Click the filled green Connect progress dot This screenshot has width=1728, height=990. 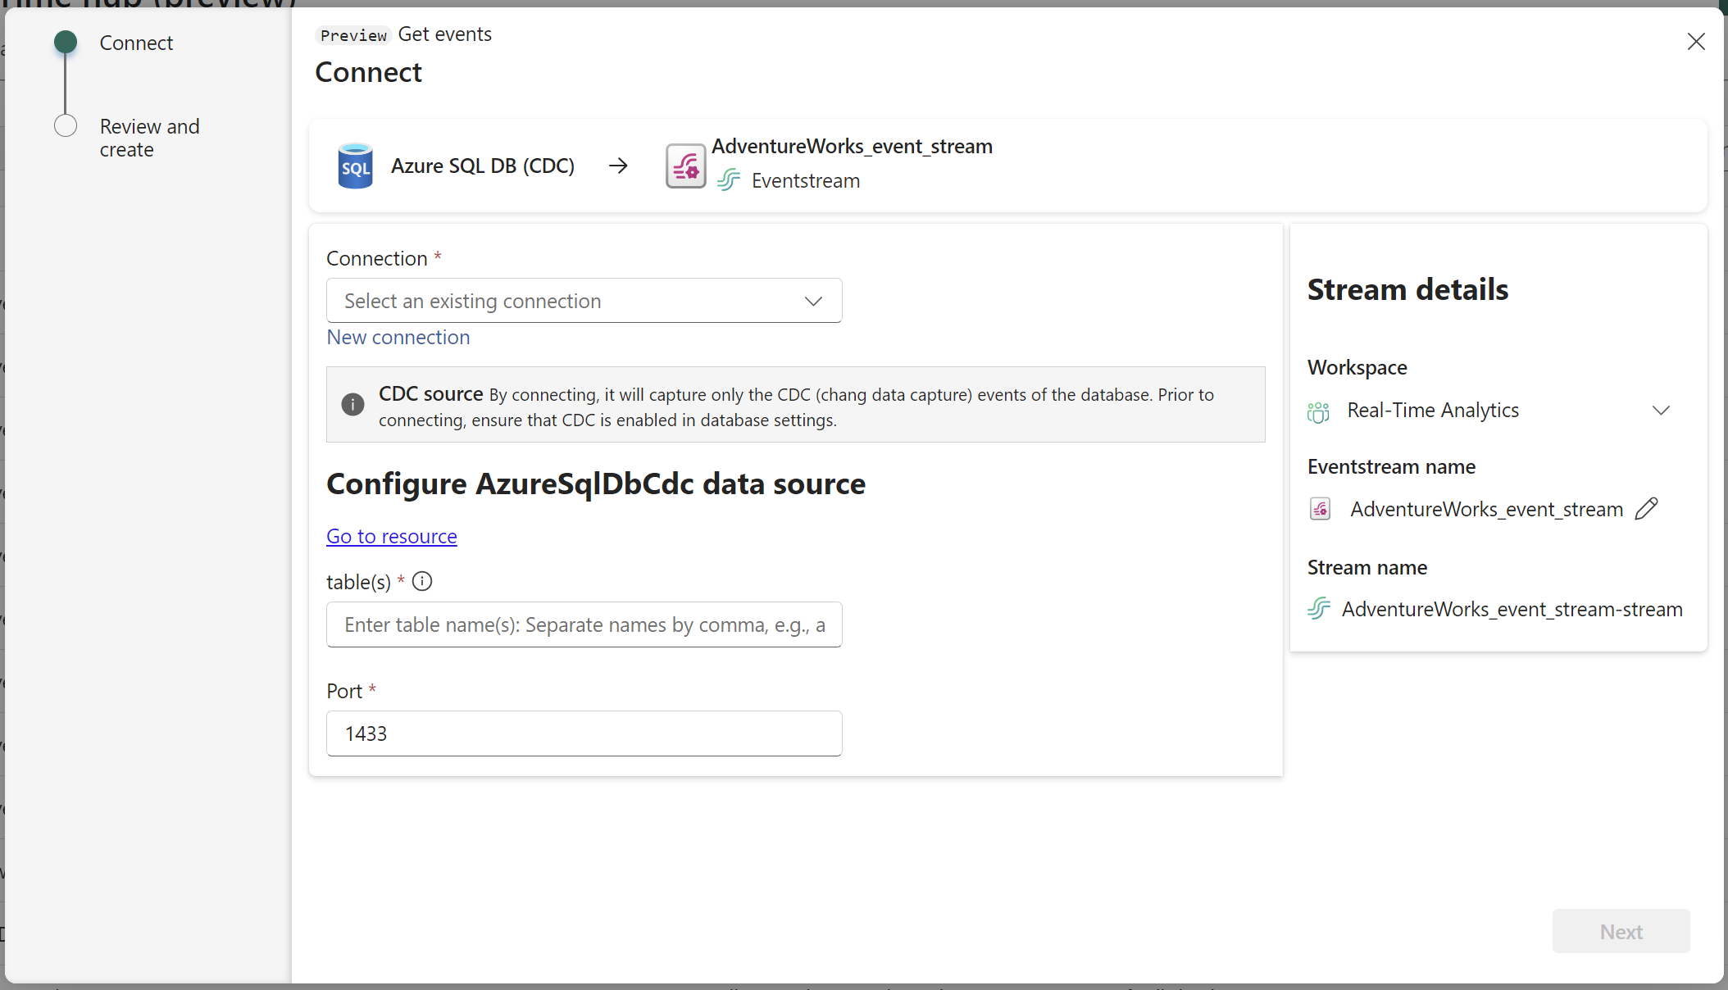(66, 42)
